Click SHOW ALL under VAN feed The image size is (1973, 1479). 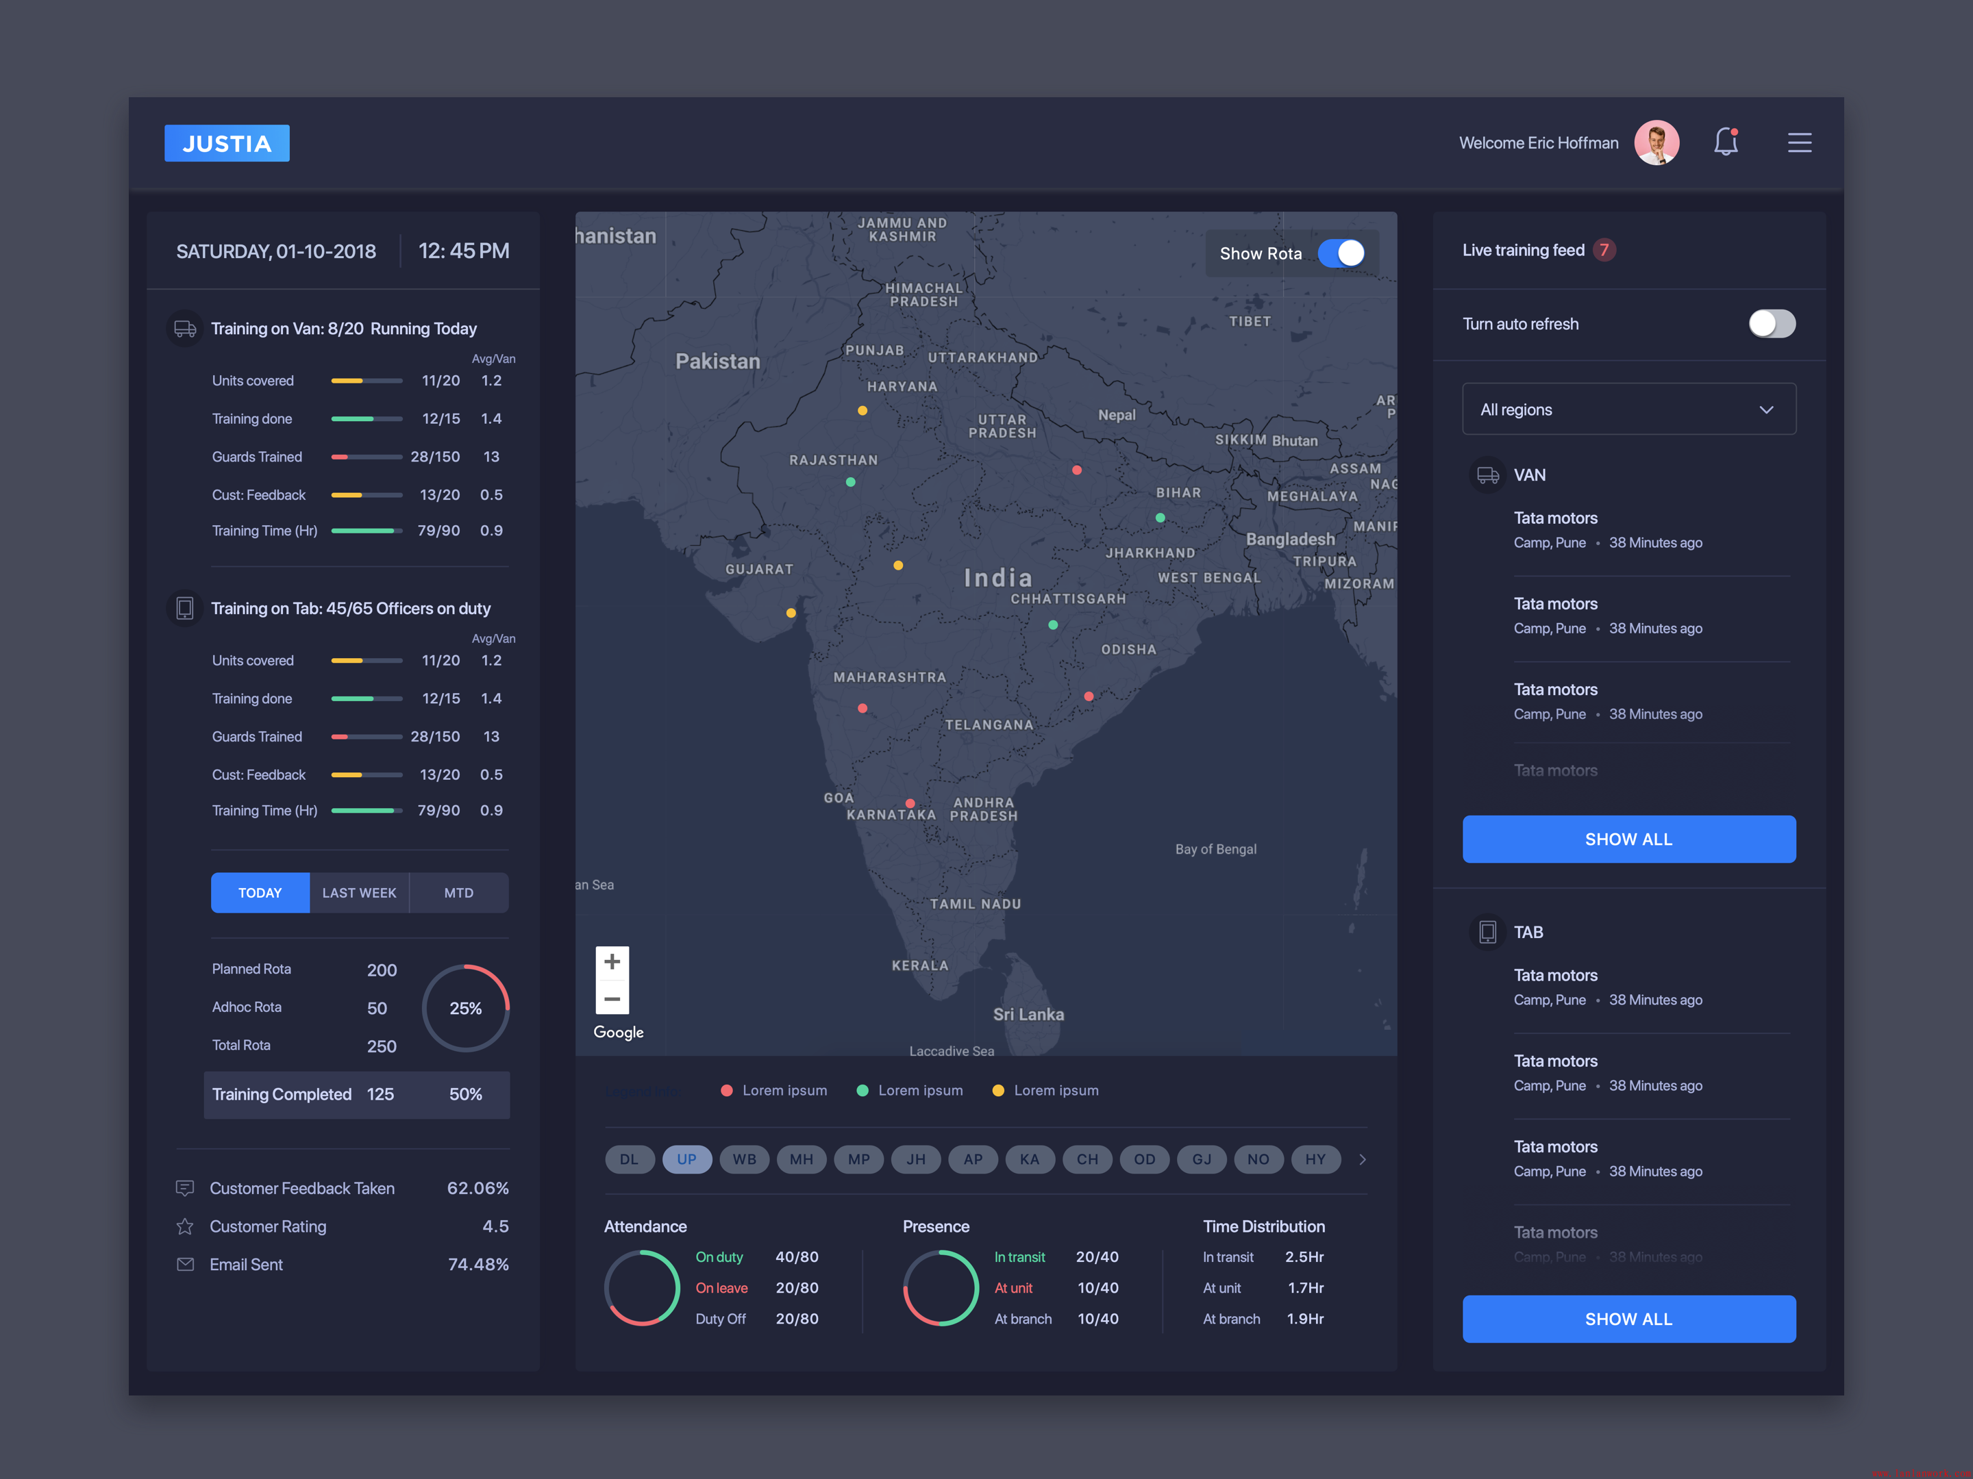tap(1628, 839)
